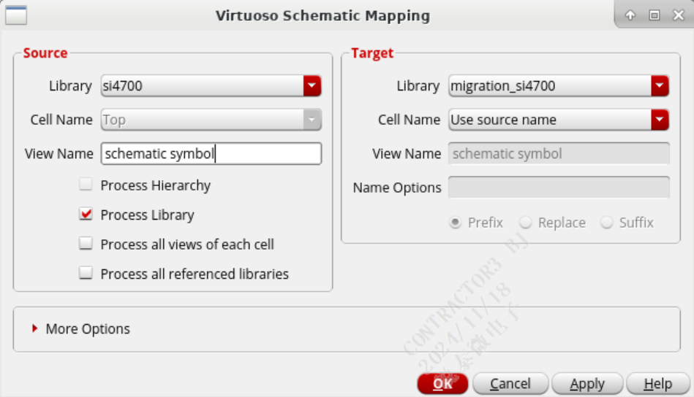
Task: Open Help for Schematic Mapping
Action: [x=658, y=383]
